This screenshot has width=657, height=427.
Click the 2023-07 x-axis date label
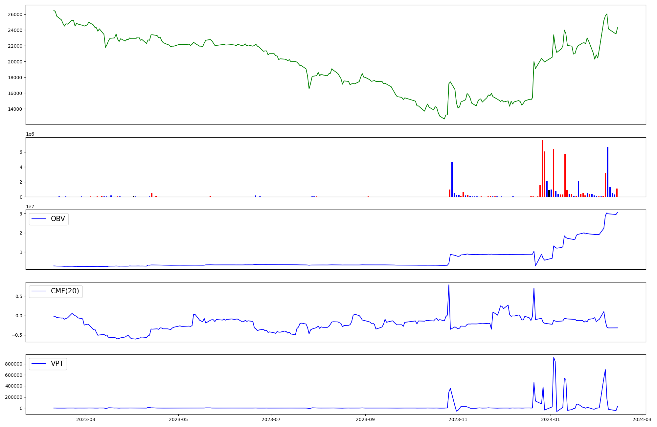(x=271, y=419)
